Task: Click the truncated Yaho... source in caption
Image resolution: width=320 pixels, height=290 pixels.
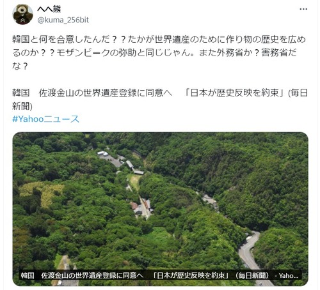Action: (x=289, y=276)
